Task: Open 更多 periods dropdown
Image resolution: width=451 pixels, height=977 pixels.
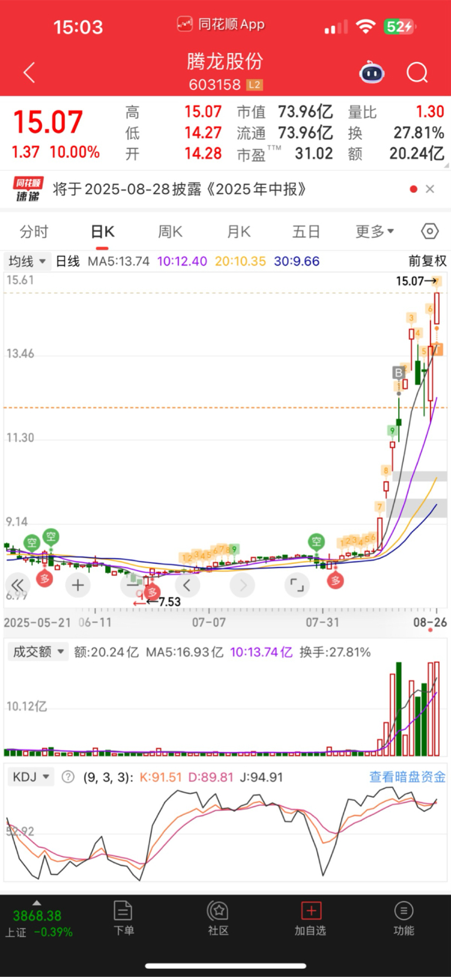Action: [375, 231]
